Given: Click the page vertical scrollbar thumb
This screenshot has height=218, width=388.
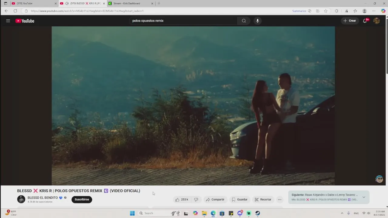Looking at the screenshot, I should click(x=386, y=45).
